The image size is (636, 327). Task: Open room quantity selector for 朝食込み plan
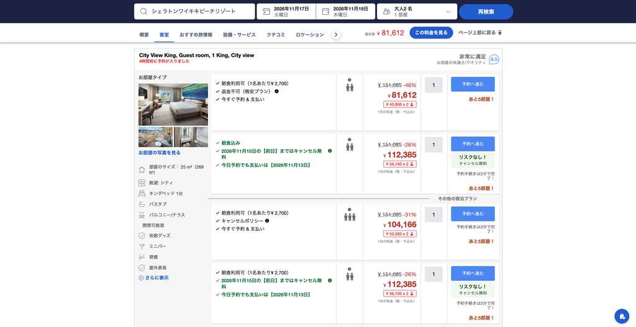(434, 145)
